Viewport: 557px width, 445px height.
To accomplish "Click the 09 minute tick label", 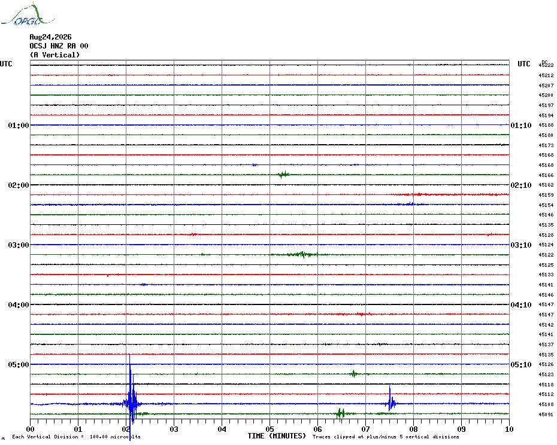I will click(x=461, y=429).
